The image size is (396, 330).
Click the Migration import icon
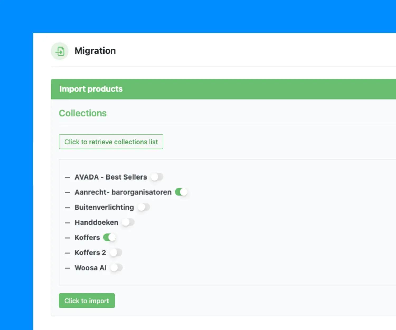(60, 51)
